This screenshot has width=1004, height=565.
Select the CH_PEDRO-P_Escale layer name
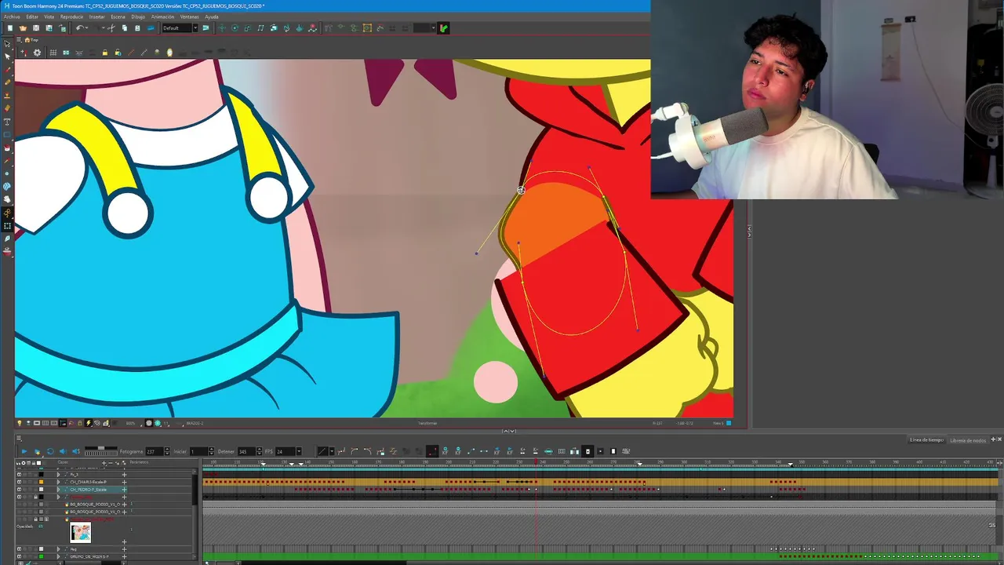tap(88, 490)
